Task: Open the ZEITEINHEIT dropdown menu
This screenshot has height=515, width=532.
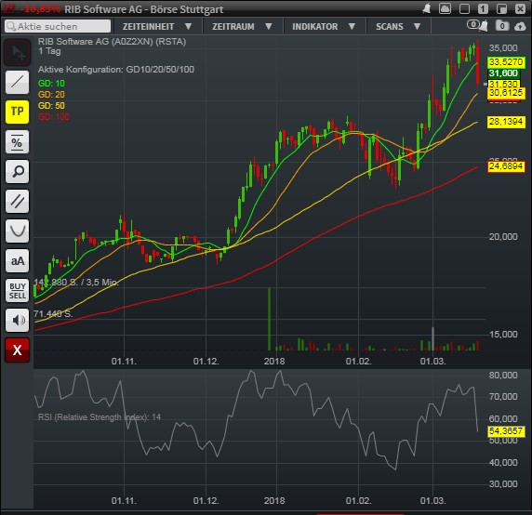Action: [158, 26]
